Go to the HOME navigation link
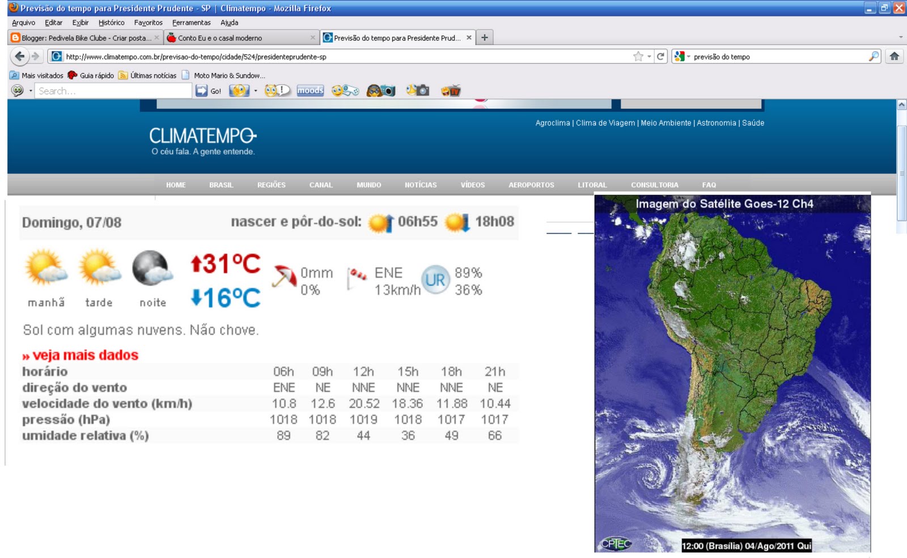 point(176,185)
